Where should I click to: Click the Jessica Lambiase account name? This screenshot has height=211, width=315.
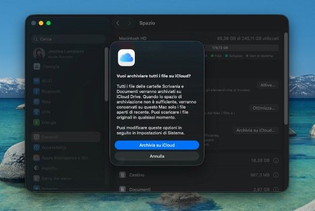coord(66,51)
